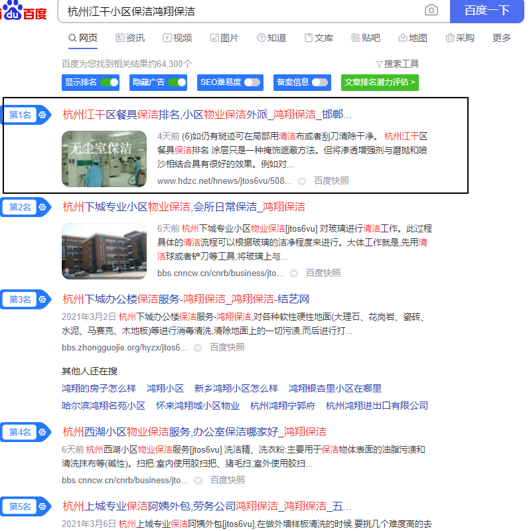Enable the 备案信息 switch
Image resolution: width=531 pixels, height=531 pixels.
320,82
